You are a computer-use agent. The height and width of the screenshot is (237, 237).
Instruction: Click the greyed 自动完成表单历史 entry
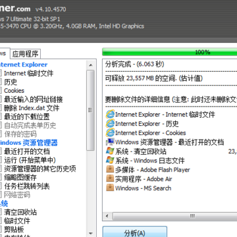30,125
